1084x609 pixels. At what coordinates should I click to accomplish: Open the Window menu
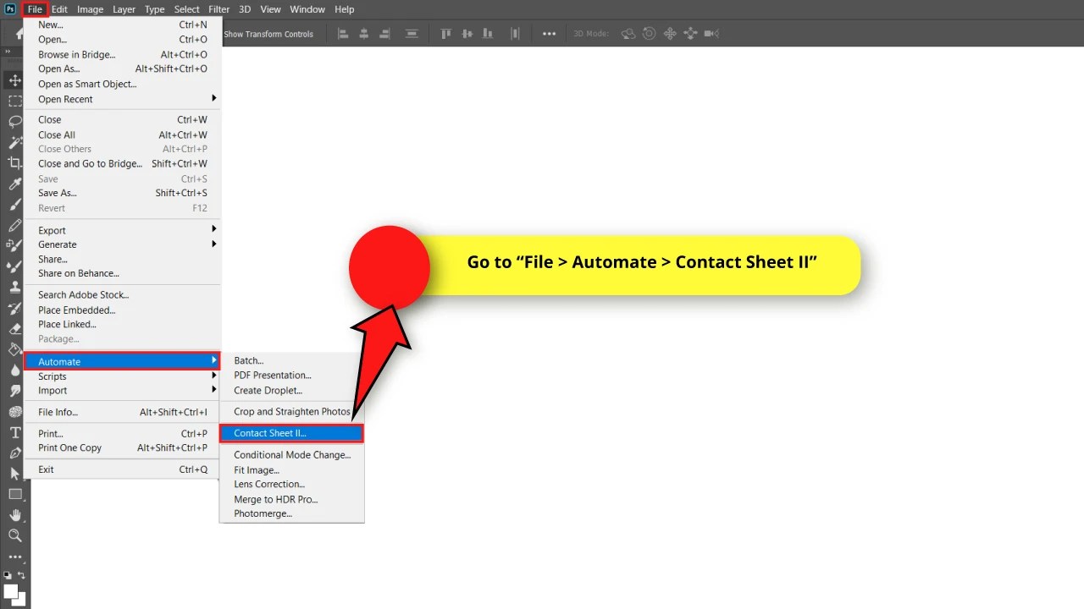click(x=307, y=9)
